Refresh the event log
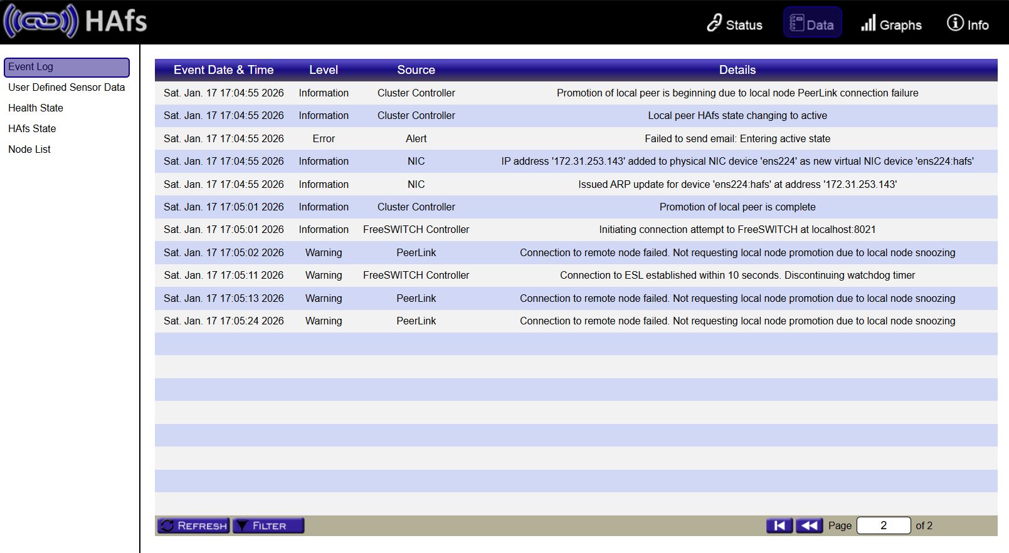 point(193,525)
